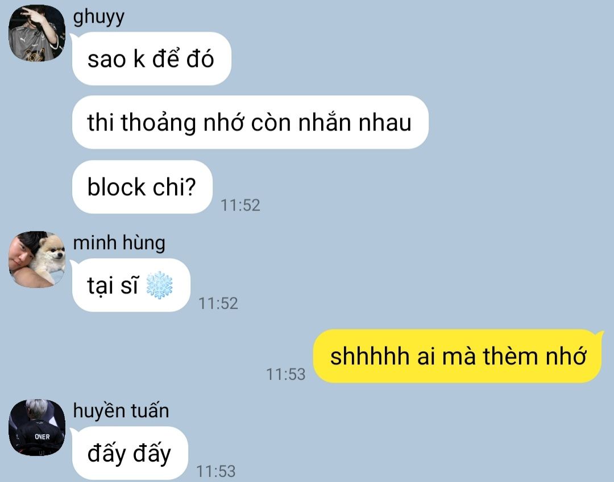
Task: Select the huyền tuấn sender name
Action: pyautogui.click(x=121, y=411)
